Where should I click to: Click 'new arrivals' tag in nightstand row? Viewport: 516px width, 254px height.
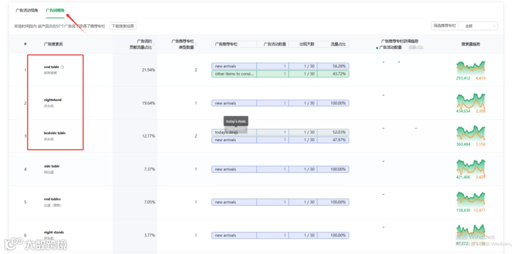pyautogui.click(x=234, y=103)
